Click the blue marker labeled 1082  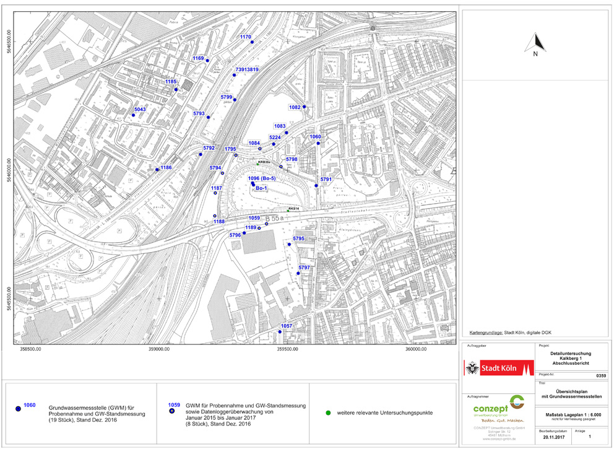pos(304,107)
